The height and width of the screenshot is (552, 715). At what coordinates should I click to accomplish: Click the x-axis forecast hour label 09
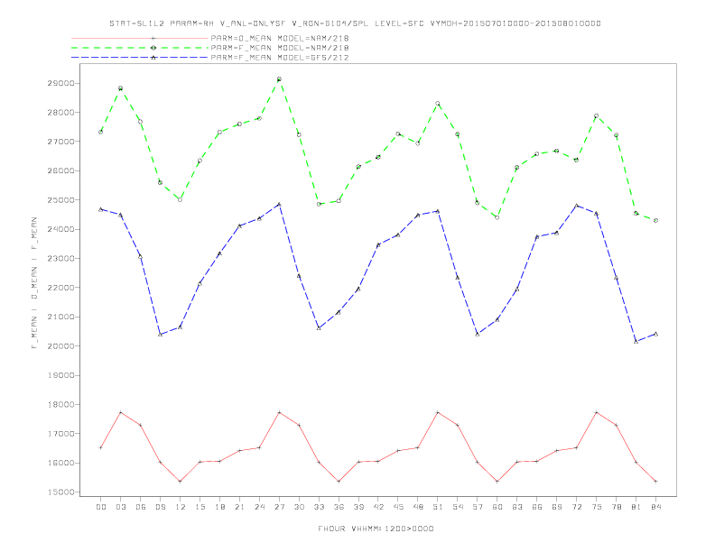click(160, 507)
